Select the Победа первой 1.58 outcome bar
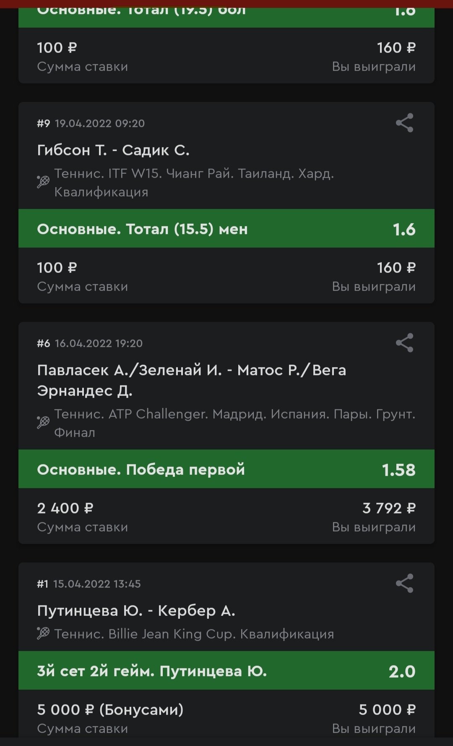Viewport: 453px width, 746px height. pos(226,469)
